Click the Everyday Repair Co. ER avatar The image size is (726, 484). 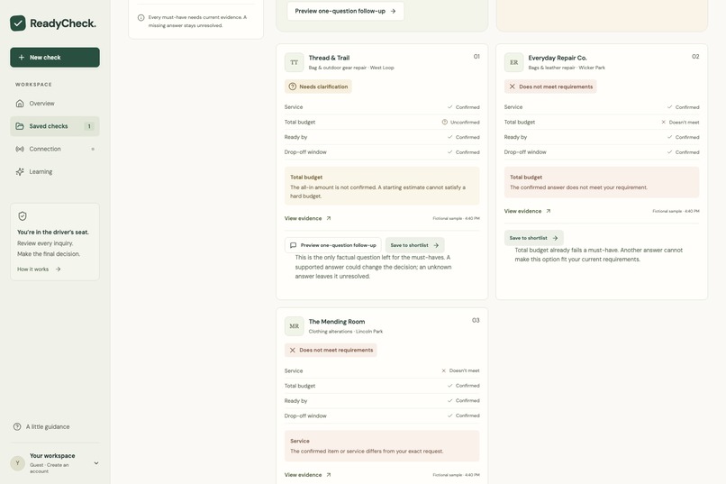(x=514, y=62)
